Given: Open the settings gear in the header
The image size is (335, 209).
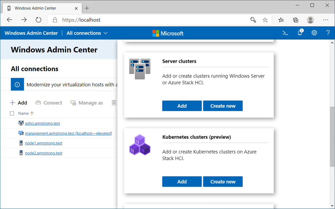Looking at the screenshot, I should pos(314,33).
